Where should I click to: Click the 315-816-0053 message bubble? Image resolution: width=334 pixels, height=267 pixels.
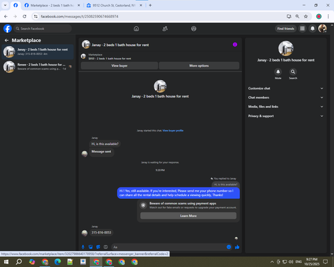tap(102, 232)
